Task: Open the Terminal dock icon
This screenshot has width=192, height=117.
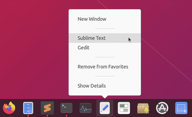Action: pyautogui.click(x=66, y=108)
